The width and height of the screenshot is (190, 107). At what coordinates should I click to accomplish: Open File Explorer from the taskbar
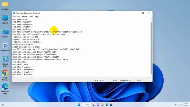click(x=102, y=105)
